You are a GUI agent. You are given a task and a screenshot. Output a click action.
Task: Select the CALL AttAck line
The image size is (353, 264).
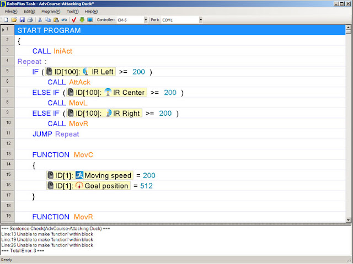180,82
